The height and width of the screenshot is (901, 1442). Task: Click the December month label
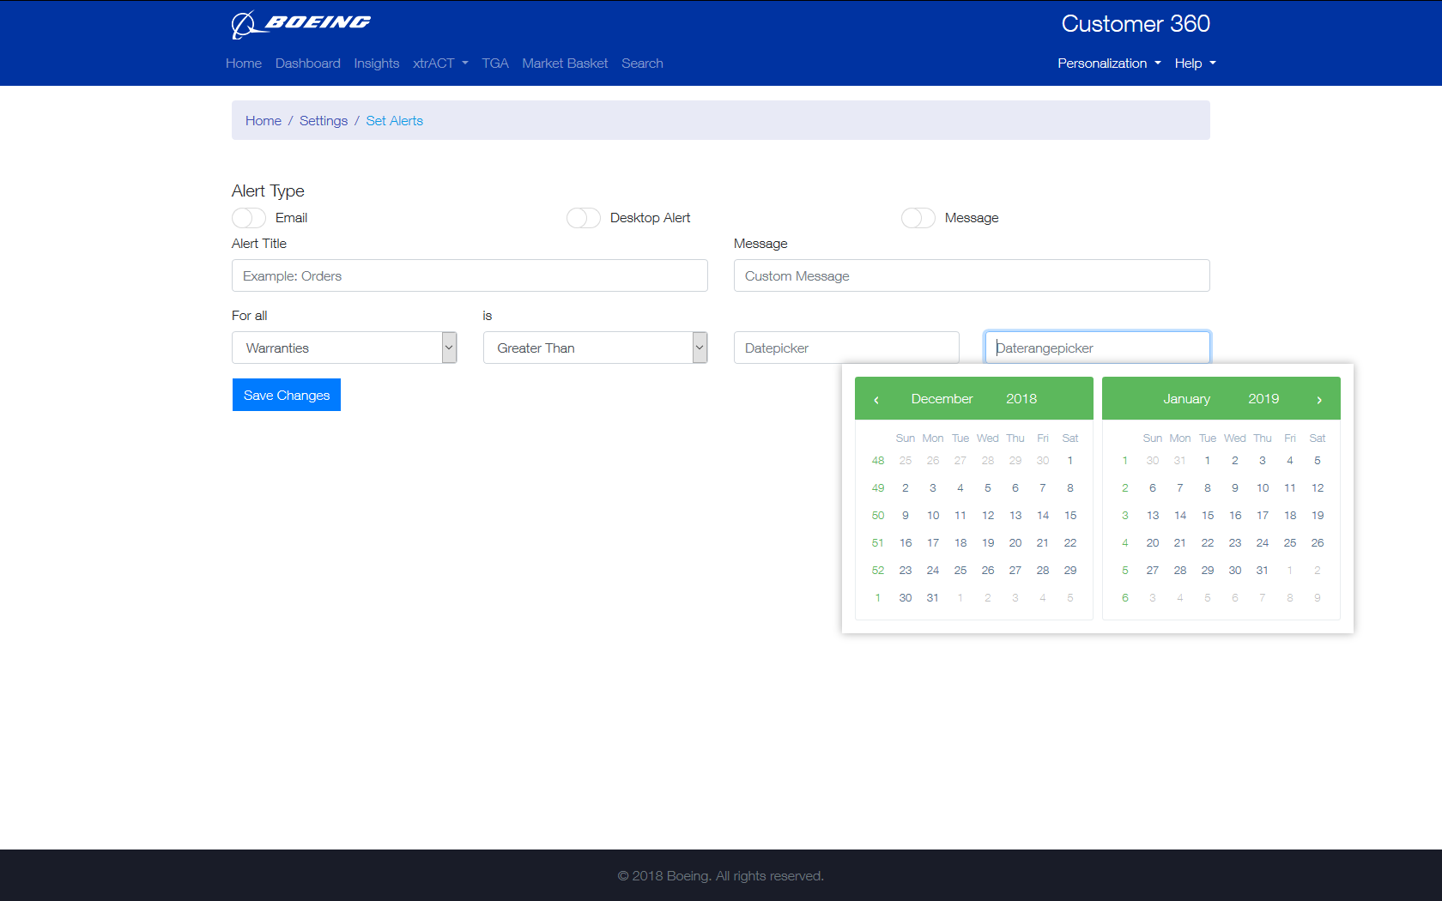coord(942,399)
